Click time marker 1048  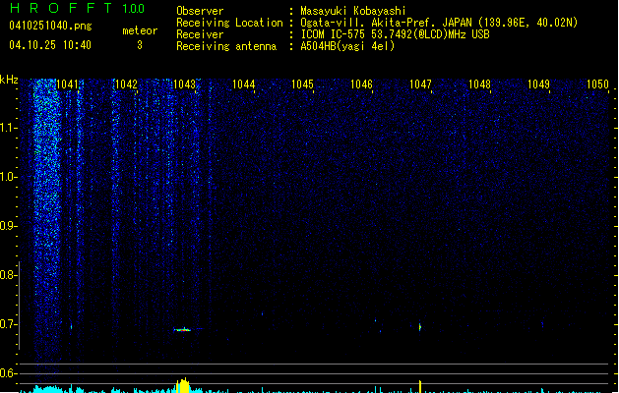pos(479,84)
